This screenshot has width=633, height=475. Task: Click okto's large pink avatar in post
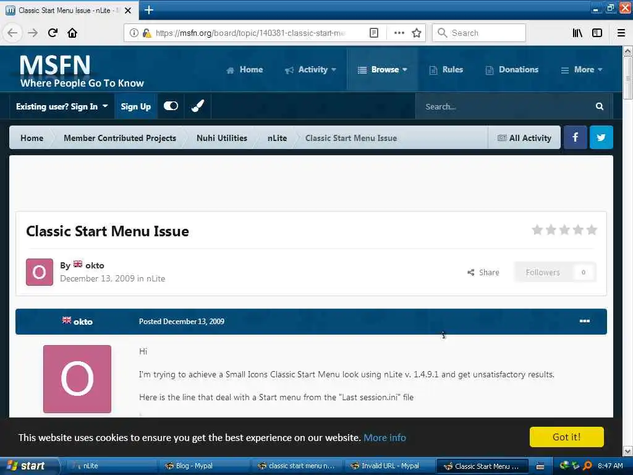[x=77, y=379]
